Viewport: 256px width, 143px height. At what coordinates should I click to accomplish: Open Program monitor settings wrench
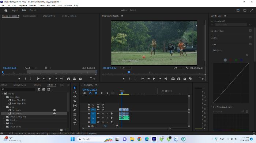(x=187, y=68)
